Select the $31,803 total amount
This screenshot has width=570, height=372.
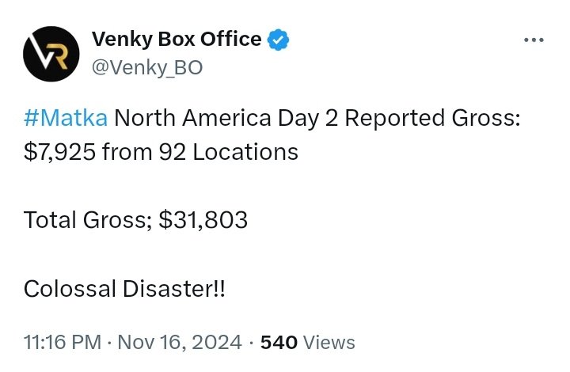pos(203,220)
